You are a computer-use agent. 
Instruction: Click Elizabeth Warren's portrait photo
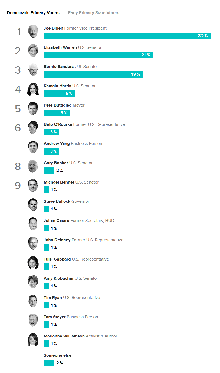(x=33, y=51)
